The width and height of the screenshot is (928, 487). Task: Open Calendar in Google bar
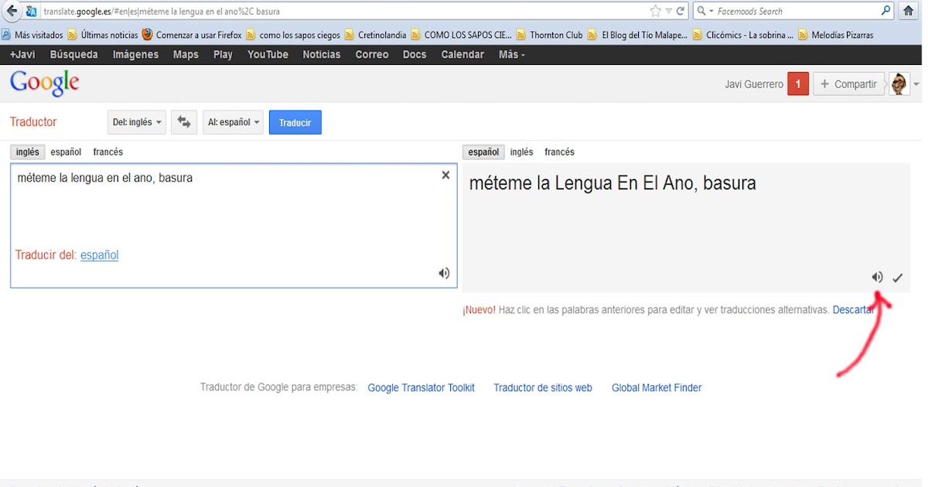(462, 55)
